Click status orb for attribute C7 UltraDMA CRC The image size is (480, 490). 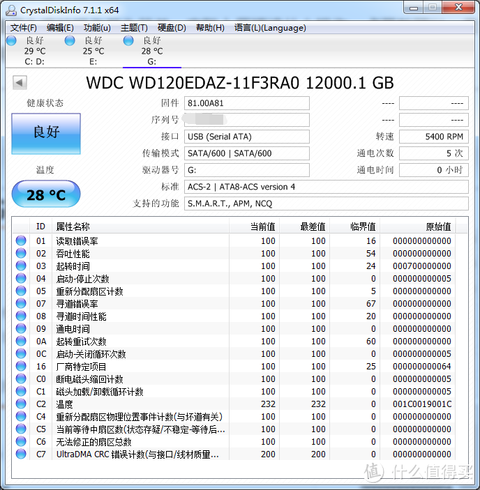[x=21, y=454]
